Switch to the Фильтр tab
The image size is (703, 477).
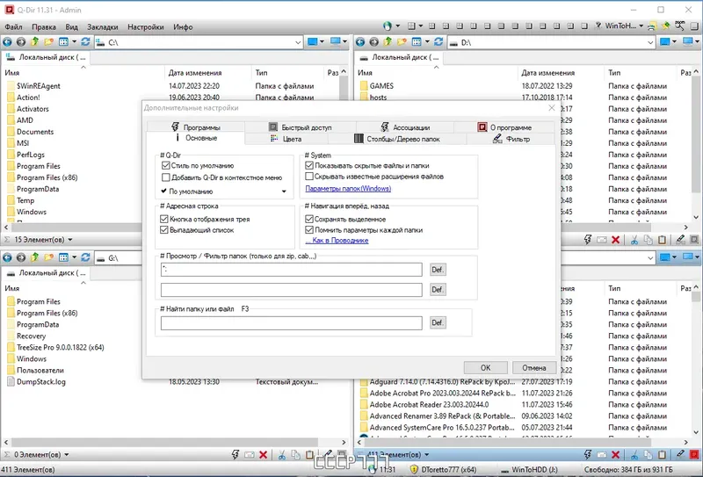[511, 139]
